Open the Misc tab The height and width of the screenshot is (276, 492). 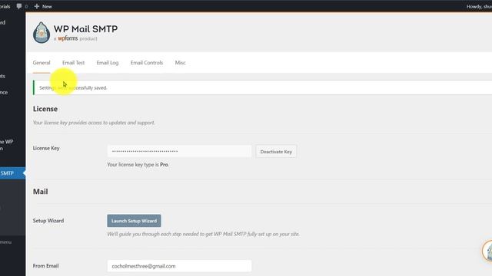click(181, 63)
